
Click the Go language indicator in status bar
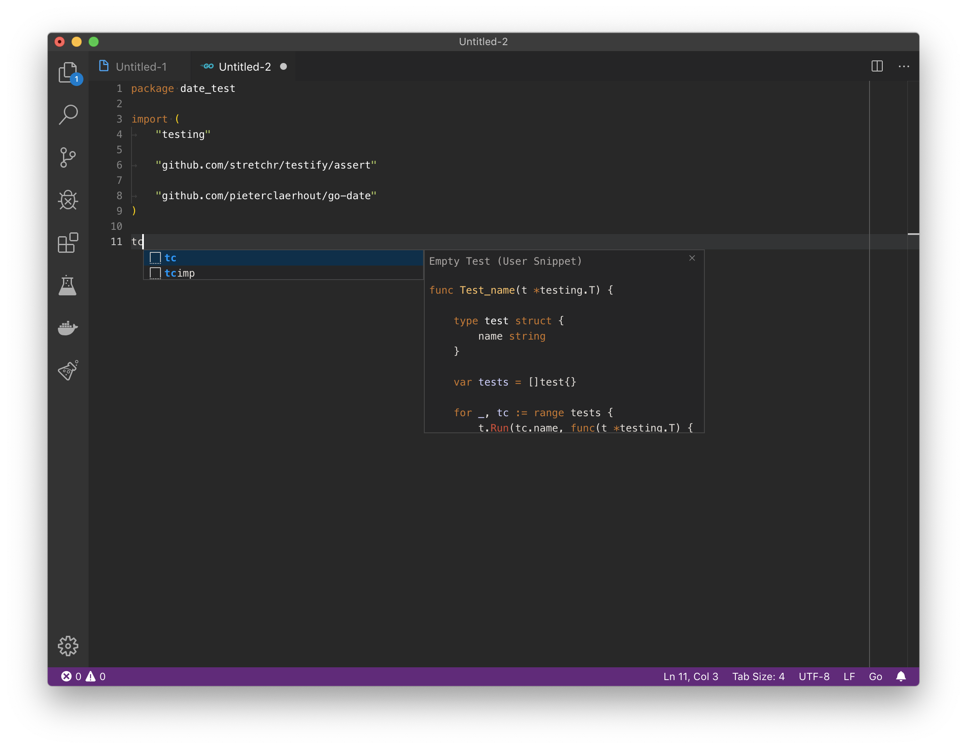click(876, 676)
